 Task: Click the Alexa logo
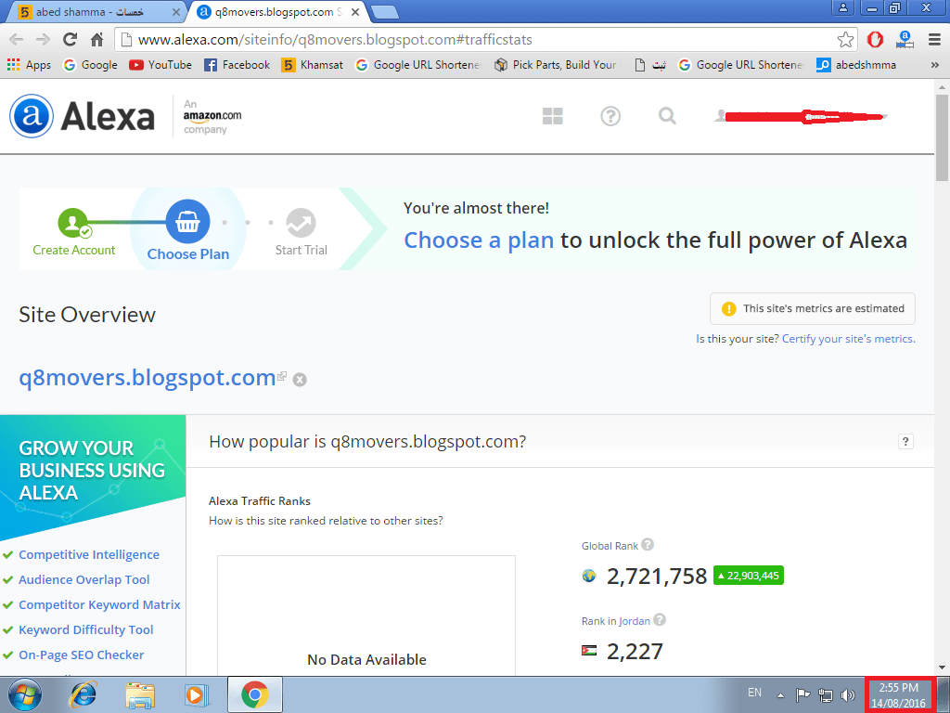(x=83, y=116)
